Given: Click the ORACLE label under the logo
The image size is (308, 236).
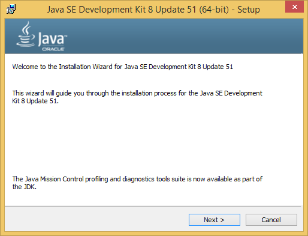Looking at the screenshot, I should click(x=53, y=49).
